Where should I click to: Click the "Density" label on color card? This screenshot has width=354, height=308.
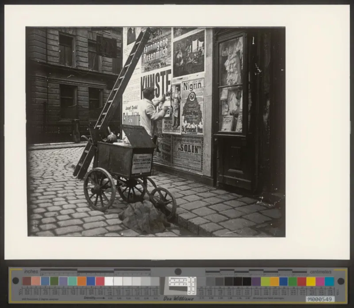pyautogui.click(x=90, y=298)
